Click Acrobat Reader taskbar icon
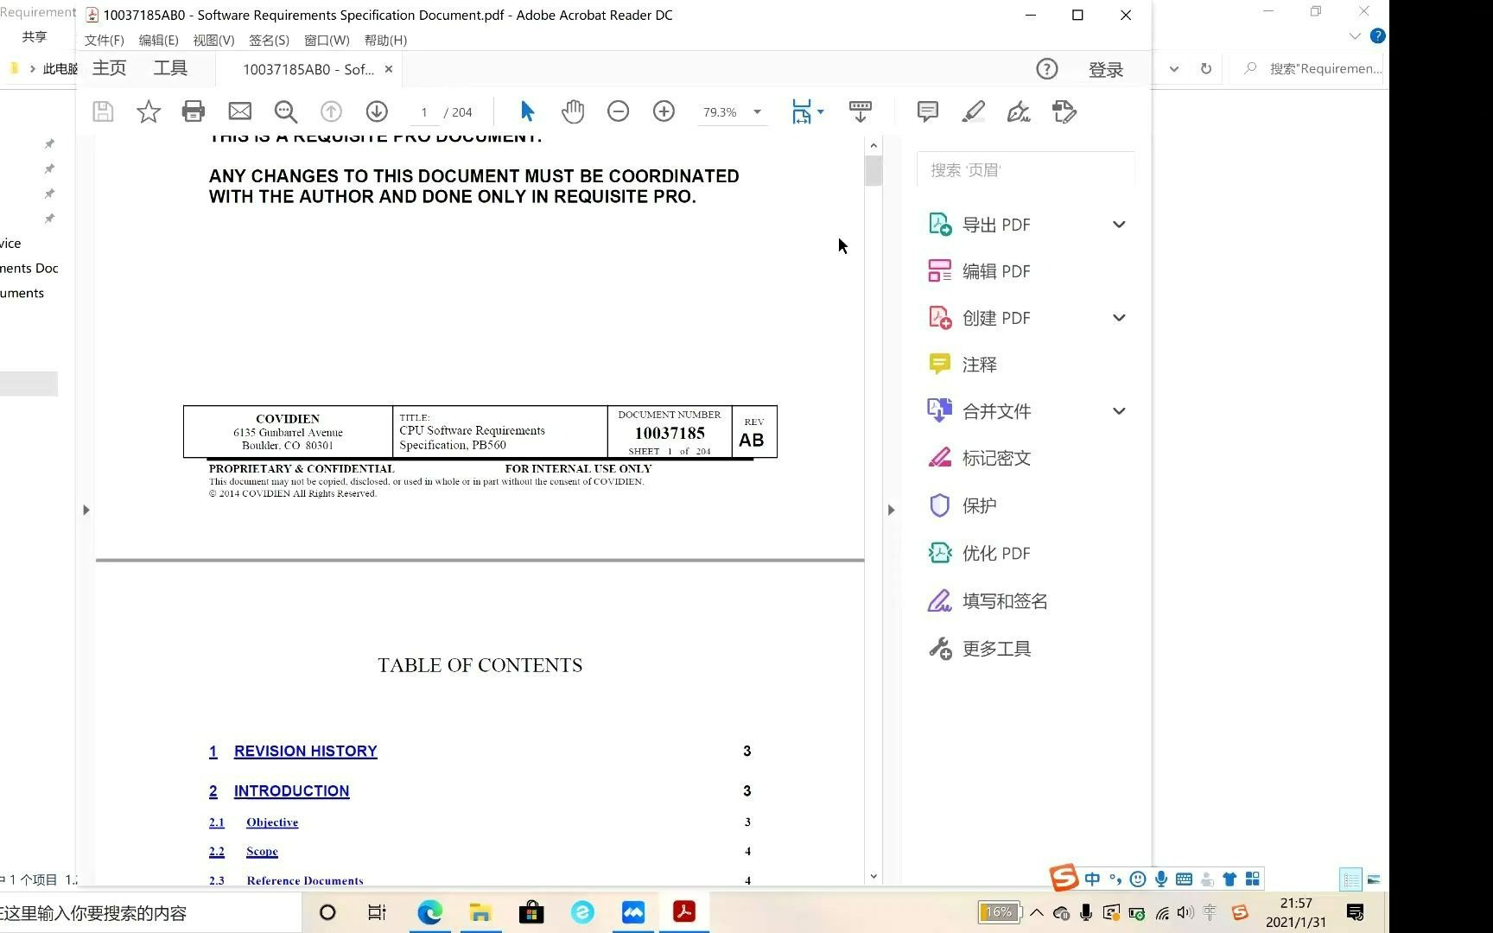This screenshot has height=933, width=1493. tap(684, 912)
